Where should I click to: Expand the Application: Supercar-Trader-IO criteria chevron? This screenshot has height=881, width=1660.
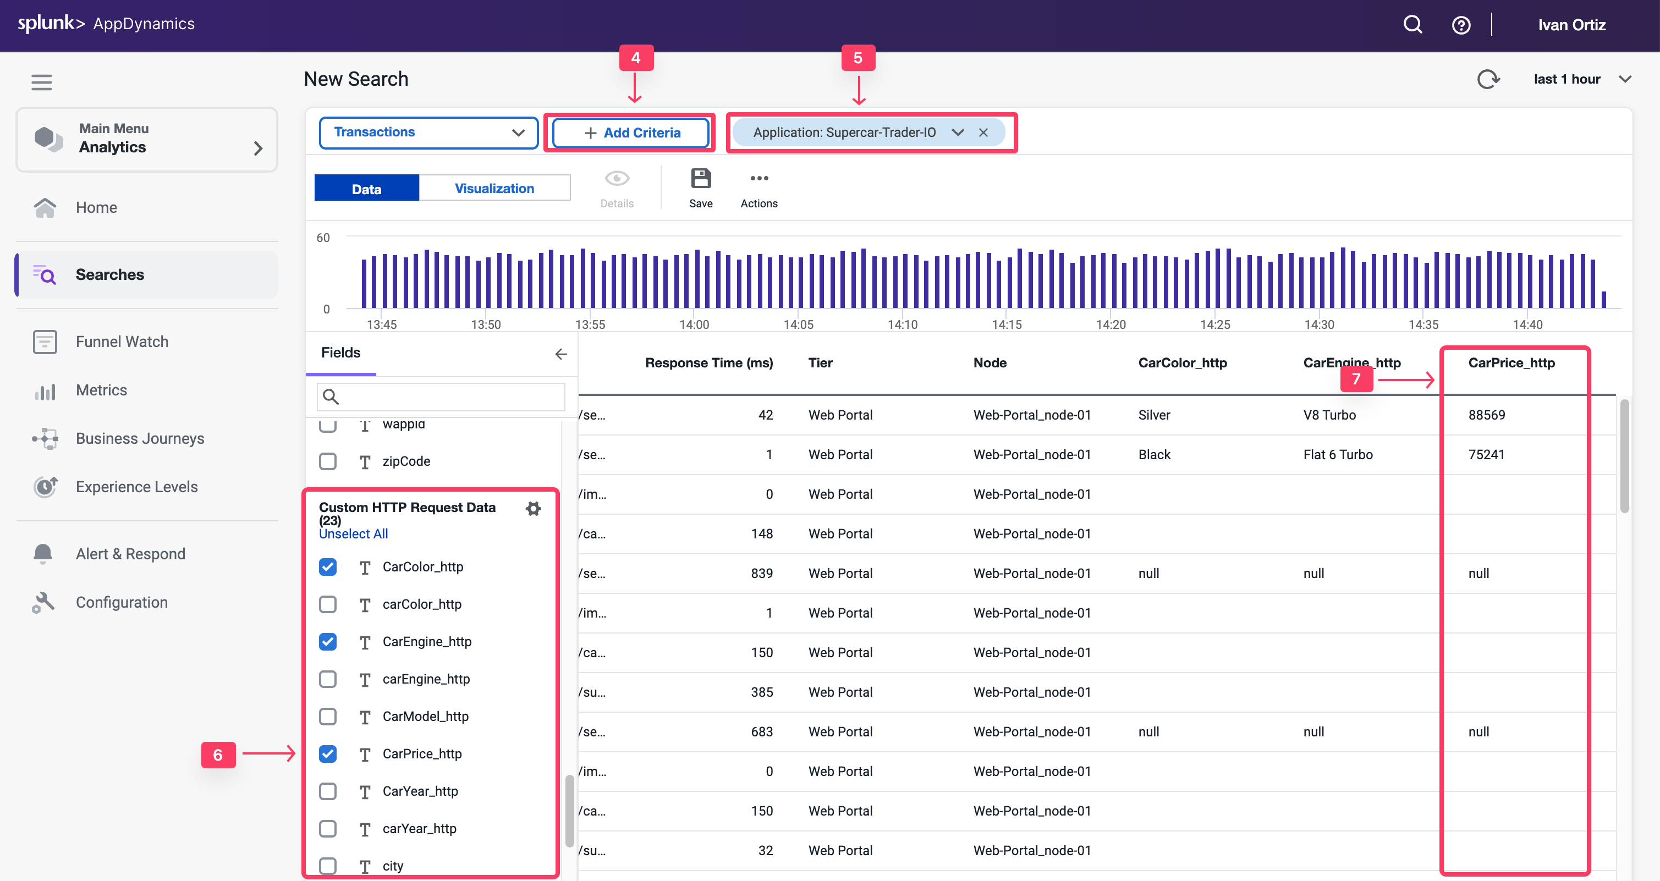click(x=958, y=132)
